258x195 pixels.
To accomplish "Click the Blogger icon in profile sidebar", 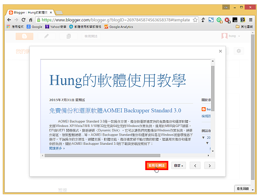I will click(204, 109).
